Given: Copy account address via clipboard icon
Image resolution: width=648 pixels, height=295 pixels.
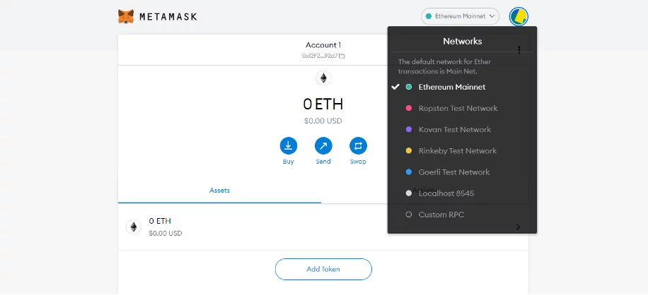Looking at the screenshot, I should coord(342,56).
